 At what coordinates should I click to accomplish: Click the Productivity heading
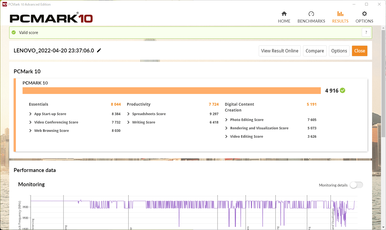139,104
